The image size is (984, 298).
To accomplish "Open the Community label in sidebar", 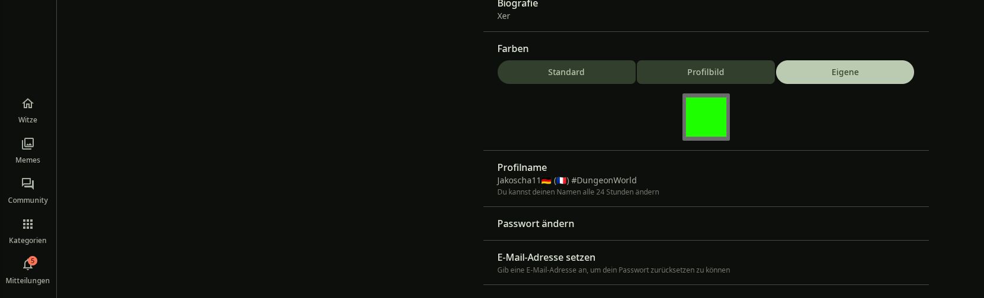I will (28, 200).
